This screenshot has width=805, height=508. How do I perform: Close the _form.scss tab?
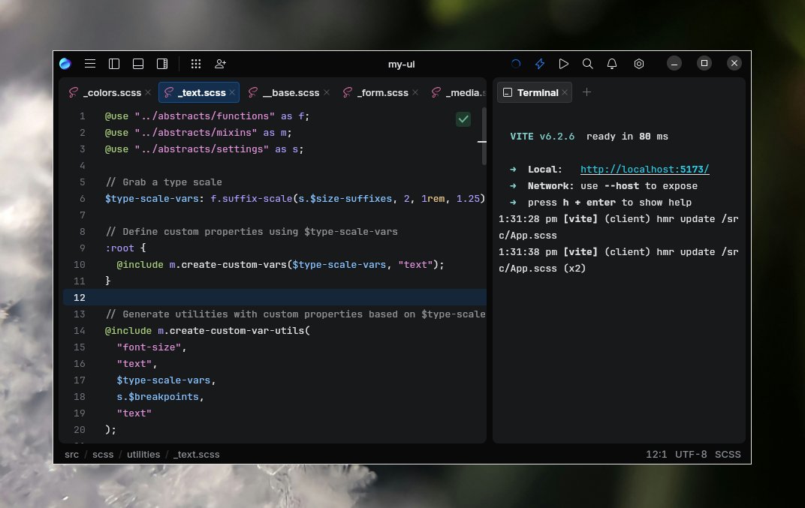[415, 92]
